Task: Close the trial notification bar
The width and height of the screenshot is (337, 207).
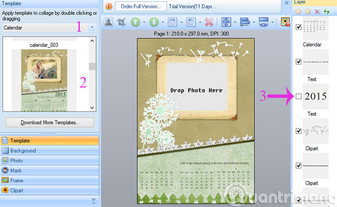Action: [287, 3]
